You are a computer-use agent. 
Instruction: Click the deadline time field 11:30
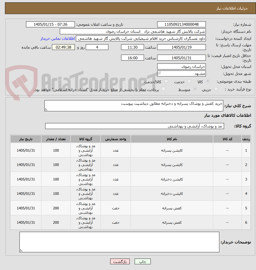point(133,47)
